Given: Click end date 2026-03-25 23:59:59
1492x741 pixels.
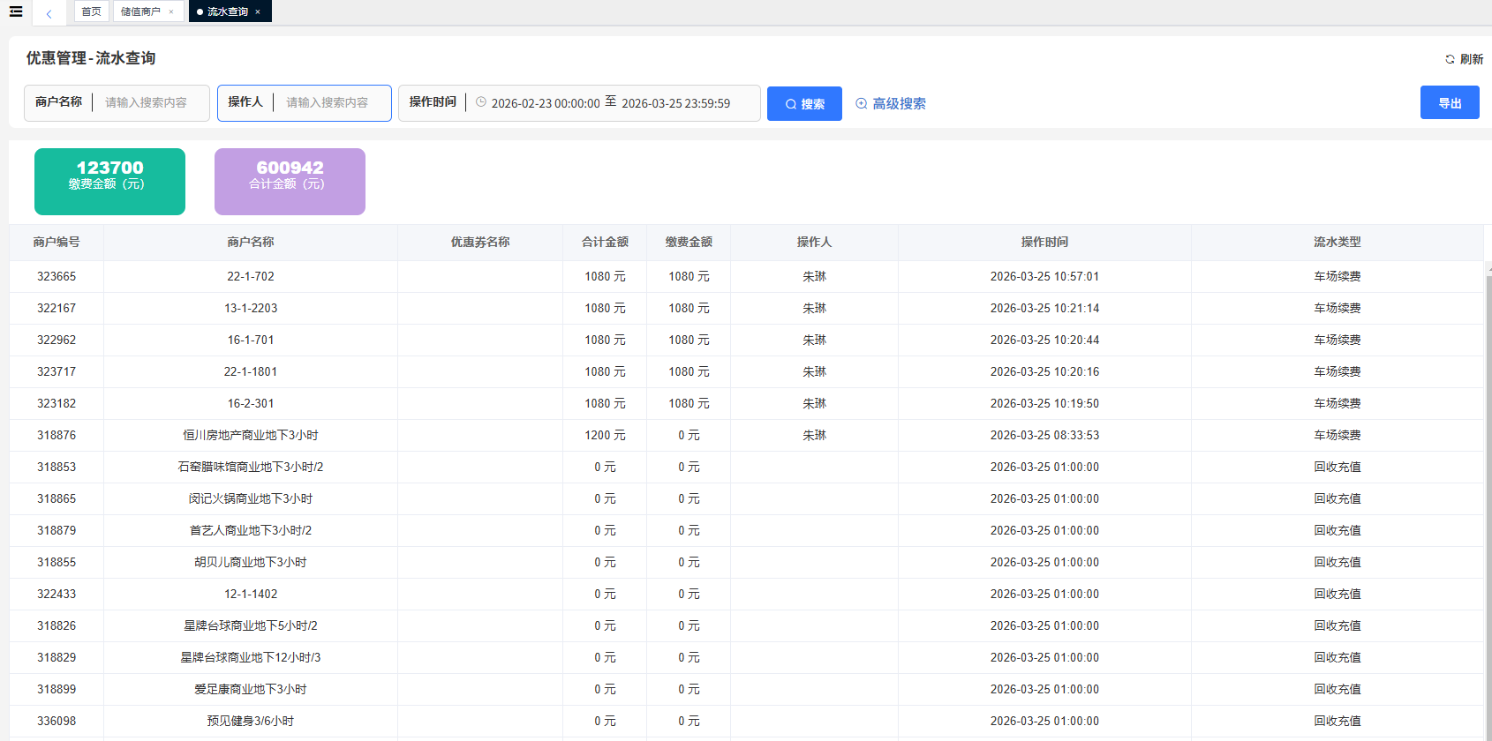Looking at the screenshot, I should [x=676, y=103].
